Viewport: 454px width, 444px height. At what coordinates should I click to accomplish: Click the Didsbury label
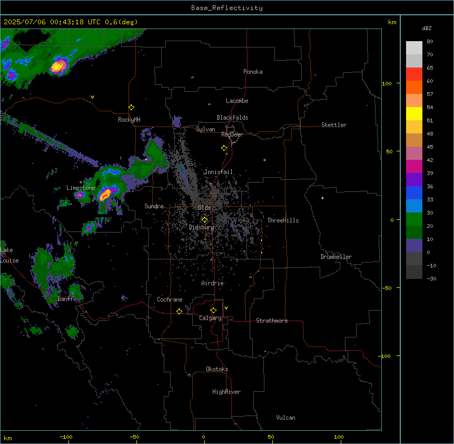[x=202, y=227]
